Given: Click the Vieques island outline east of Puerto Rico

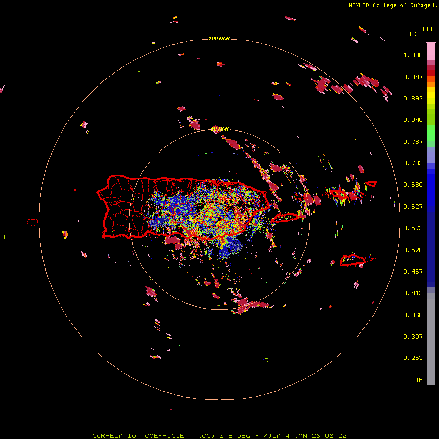Looking at the screenshot, I should 285,218.
